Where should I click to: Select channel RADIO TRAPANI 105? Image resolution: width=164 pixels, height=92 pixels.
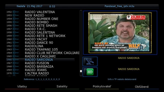click(x=41, y=49)
